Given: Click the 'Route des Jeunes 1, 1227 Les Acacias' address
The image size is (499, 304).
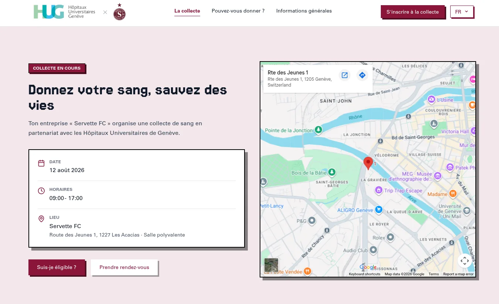Looking at the screenshot, I should 95,235.
